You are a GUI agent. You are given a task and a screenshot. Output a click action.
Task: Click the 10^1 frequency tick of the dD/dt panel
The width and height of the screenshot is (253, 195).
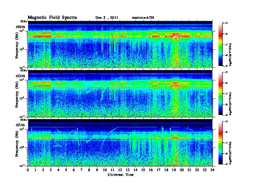pos(21,80)
